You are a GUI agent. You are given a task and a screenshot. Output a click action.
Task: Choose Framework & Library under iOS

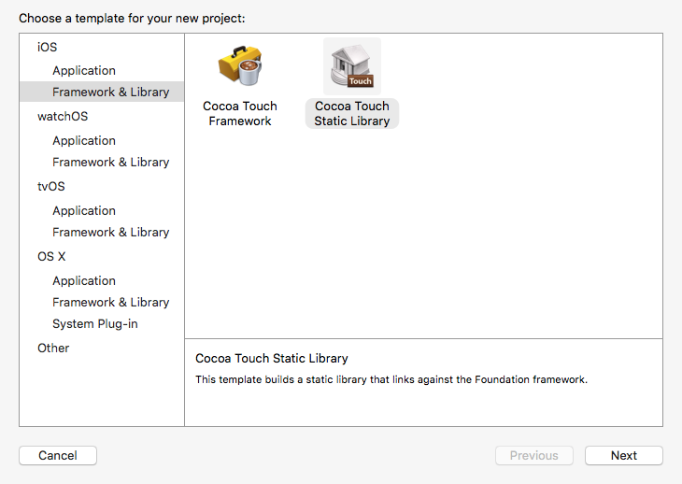tap(102, 92)
